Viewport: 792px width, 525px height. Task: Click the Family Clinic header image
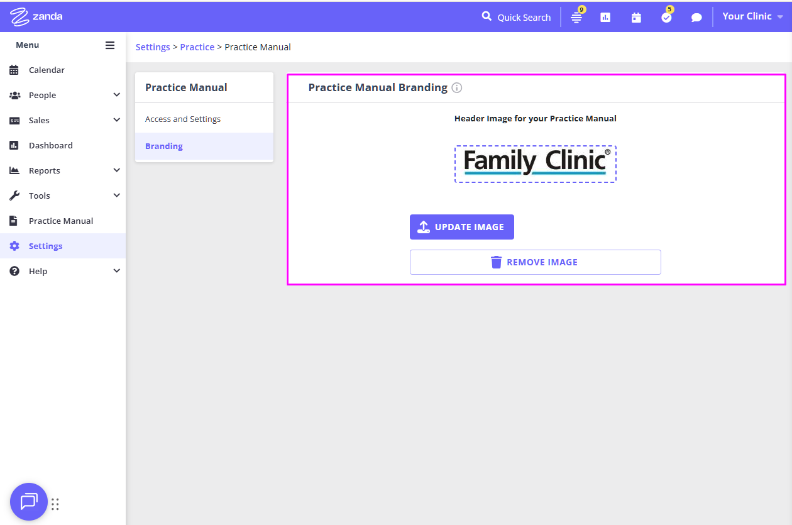coord(535,164)
